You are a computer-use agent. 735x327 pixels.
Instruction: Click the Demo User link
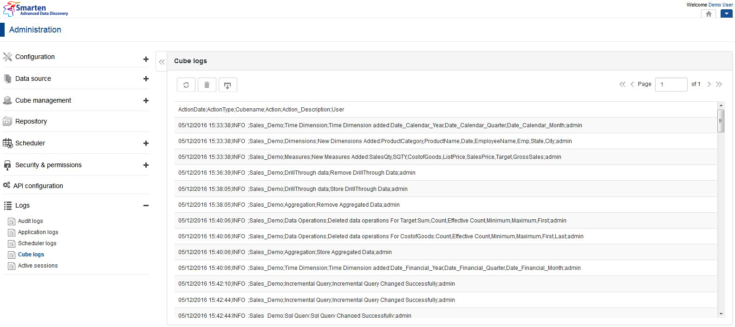721,5
